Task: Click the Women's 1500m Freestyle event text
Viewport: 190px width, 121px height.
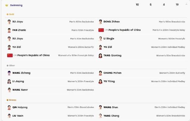Action: (x=172, y=39)
